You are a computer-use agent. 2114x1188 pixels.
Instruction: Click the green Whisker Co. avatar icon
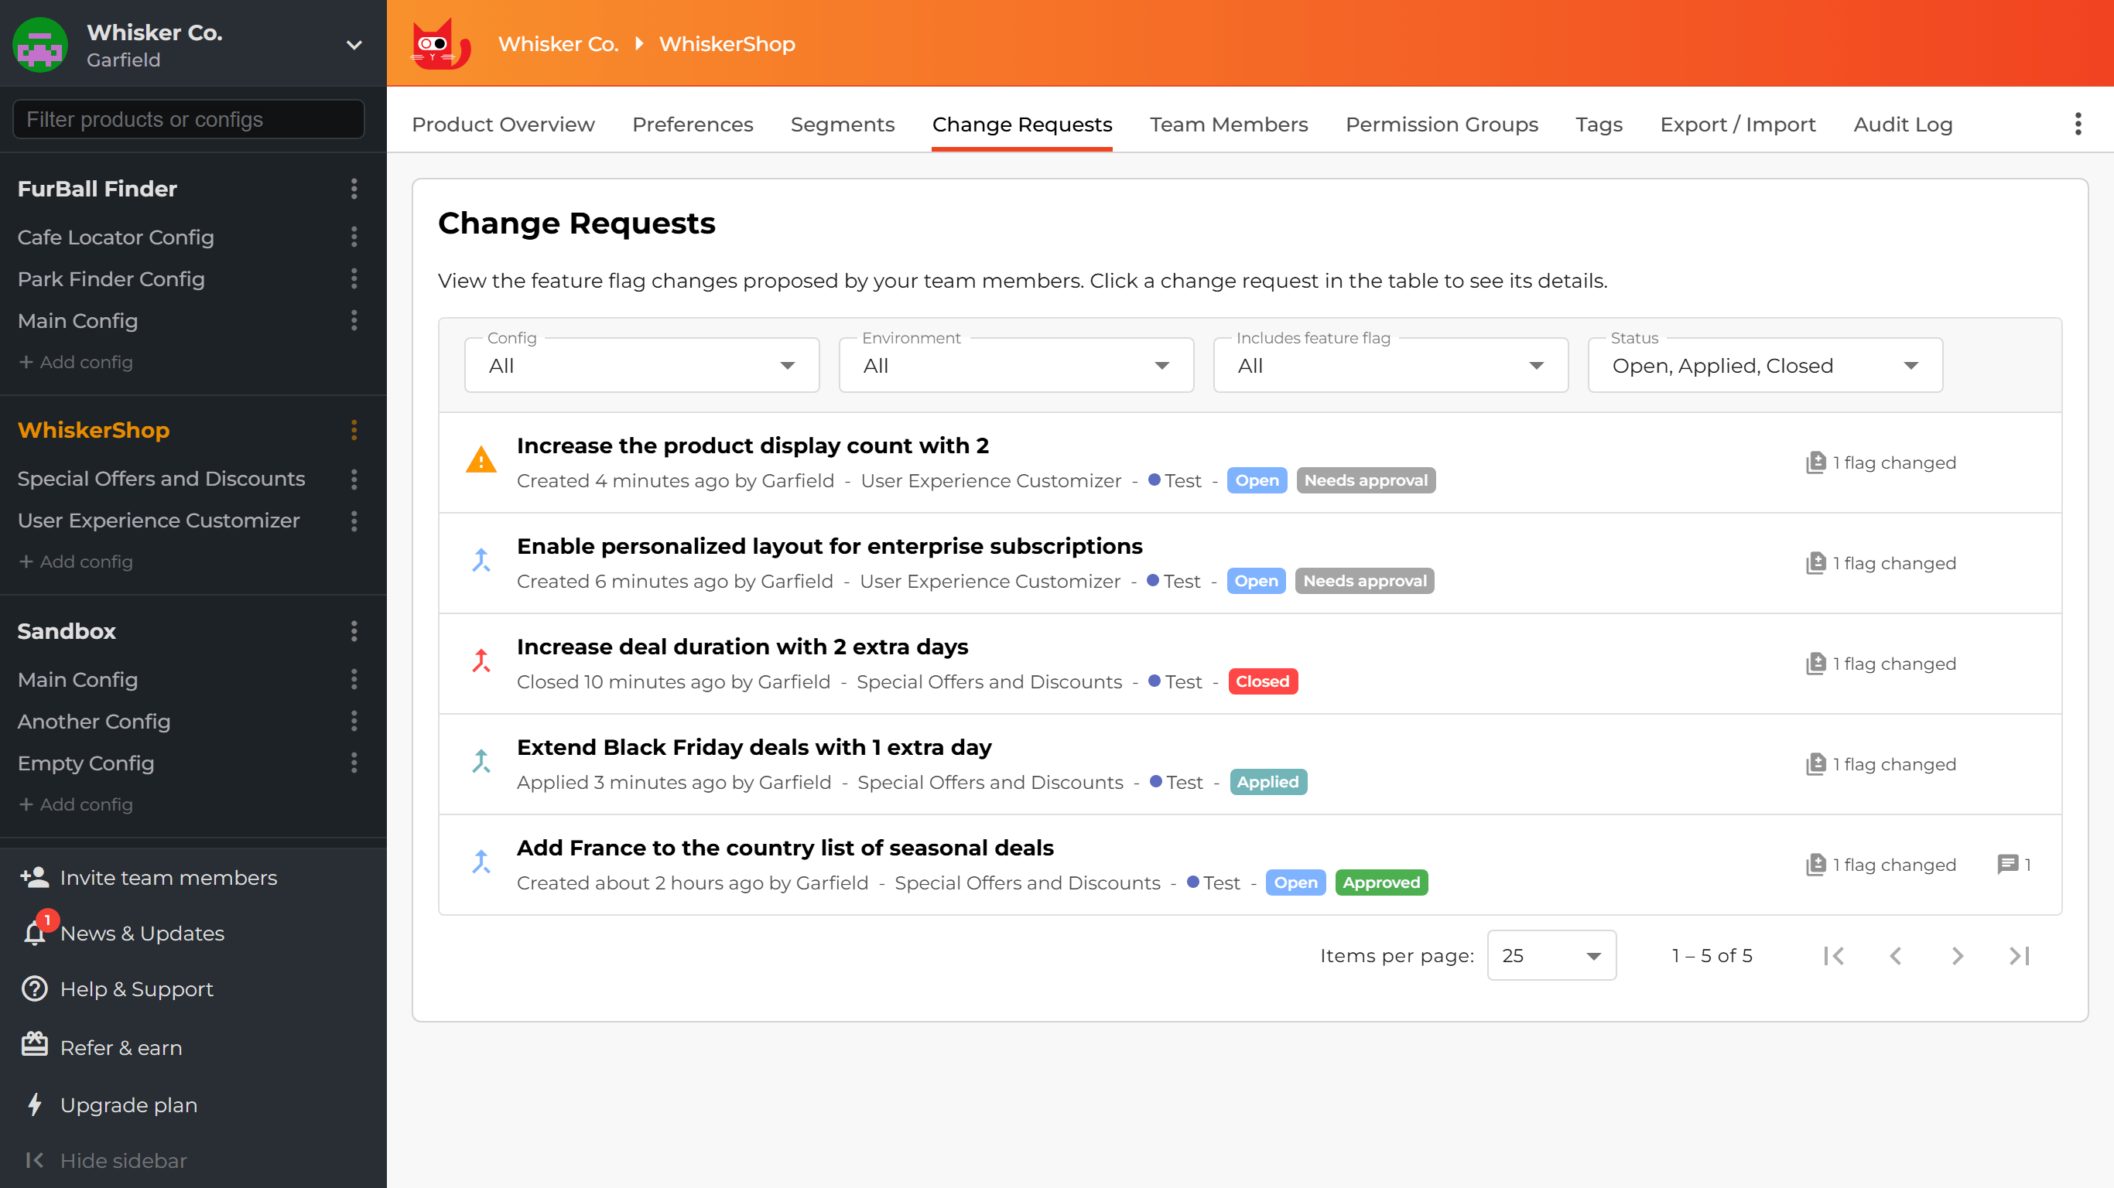click(x=40, y=45)
